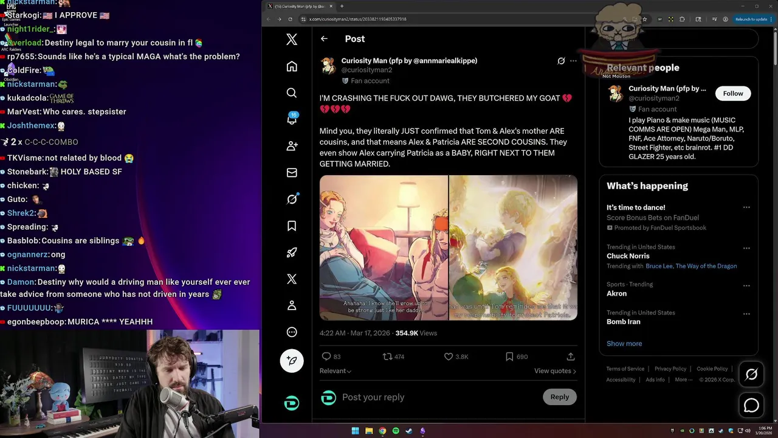Open the Windows Start button
Image resolution: width=778 pixels, height=438 pixels.
pos(355,431)
